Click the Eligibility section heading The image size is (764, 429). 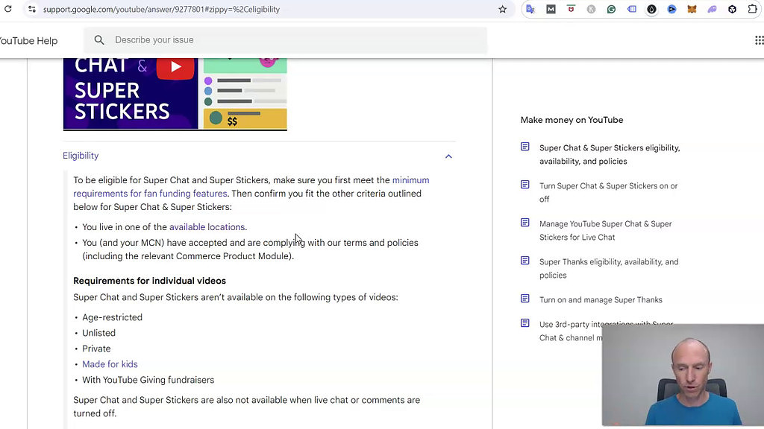81,156
